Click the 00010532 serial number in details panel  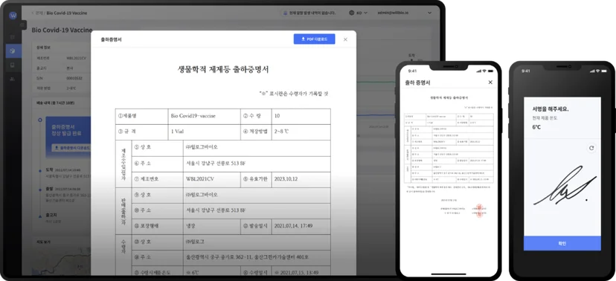[74, 78]
